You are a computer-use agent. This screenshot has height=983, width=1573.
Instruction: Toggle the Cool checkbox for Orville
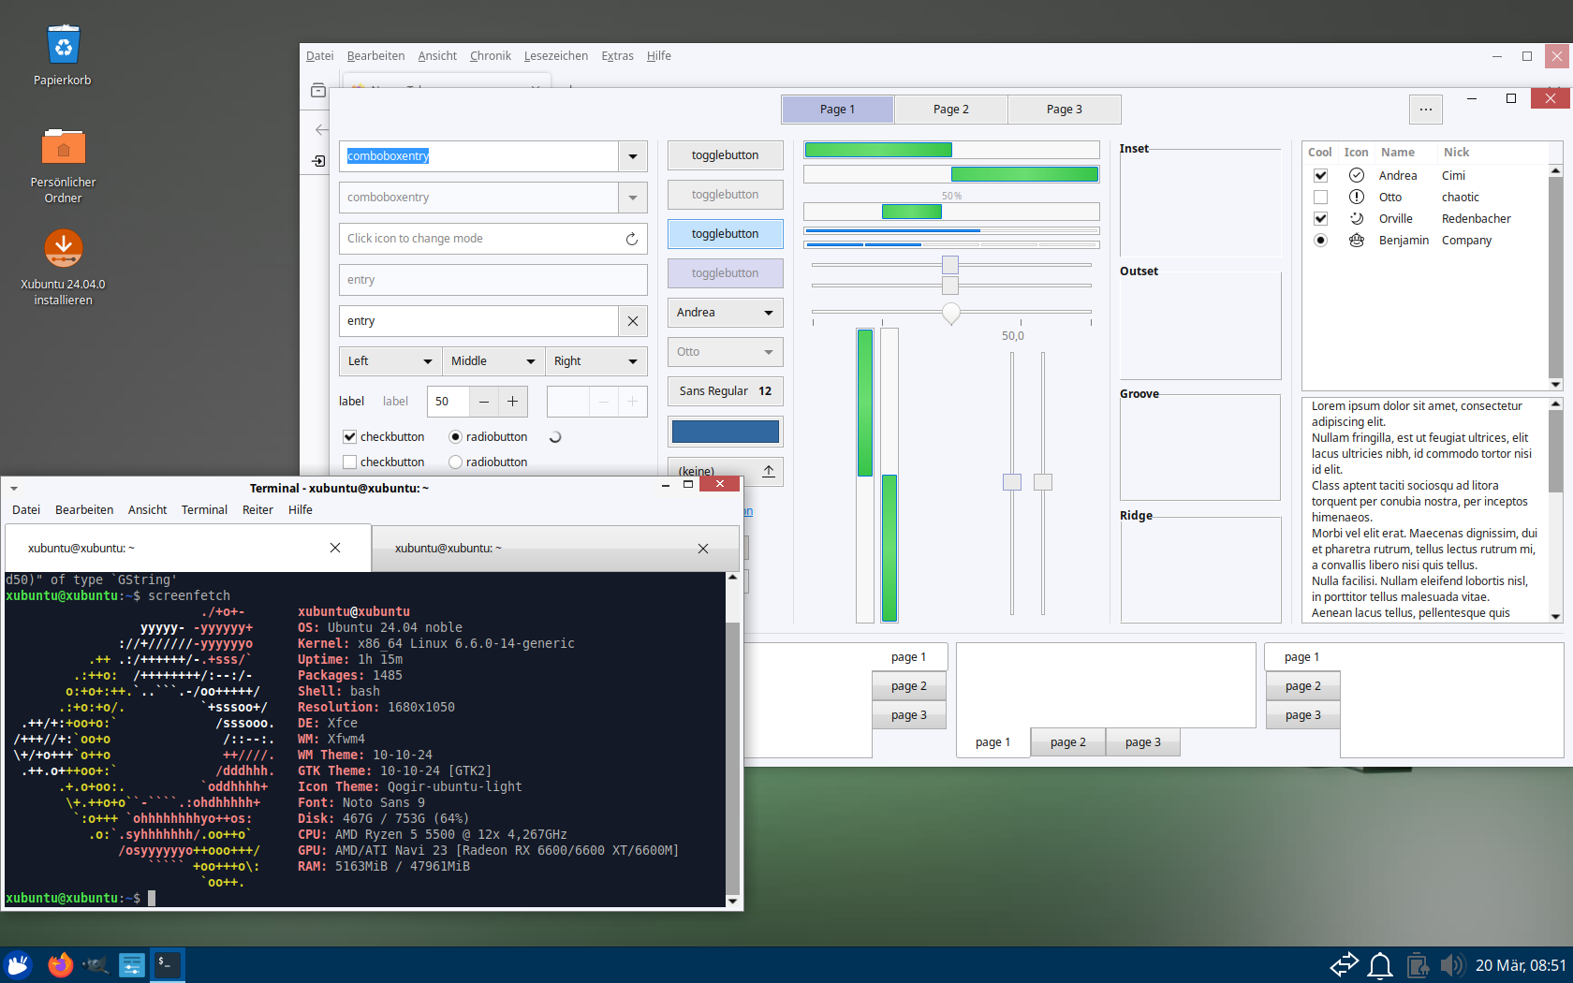pos(1320,218)
